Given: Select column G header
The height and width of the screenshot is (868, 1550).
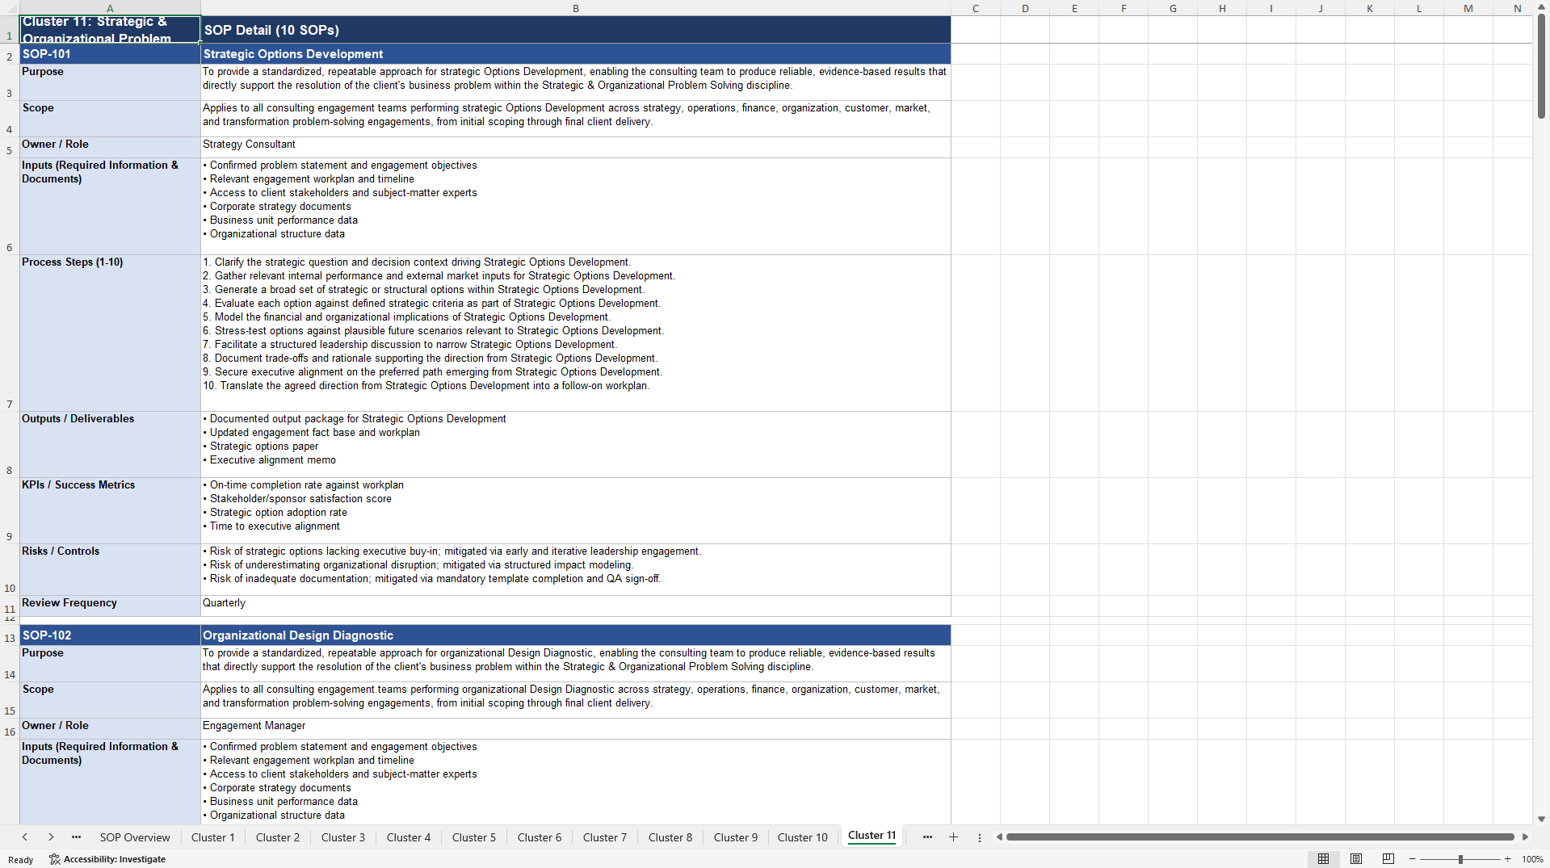Looking at the screenshot, I should pyautogui.click(x=1173, y=8).
